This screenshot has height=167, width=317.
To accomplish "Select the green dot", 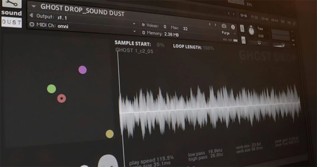I will coord(51,89).
